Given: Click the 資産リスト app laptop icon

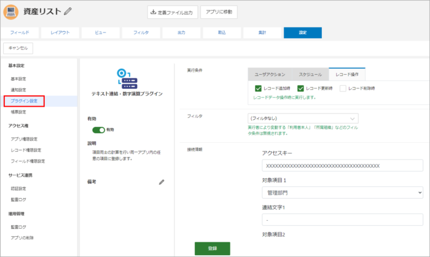Looking at the screenshot, I should click(11, 12).
